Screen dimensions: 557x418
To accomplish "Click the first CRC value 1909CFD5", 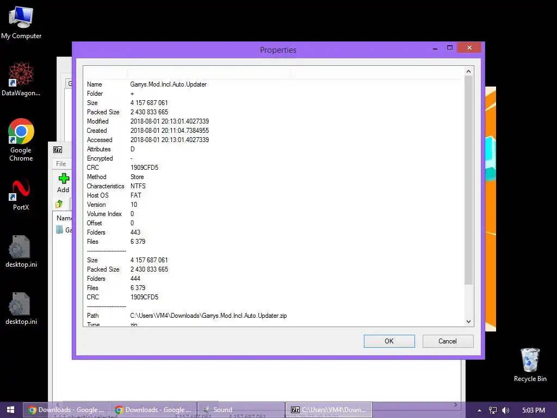I will click(144, 168).
